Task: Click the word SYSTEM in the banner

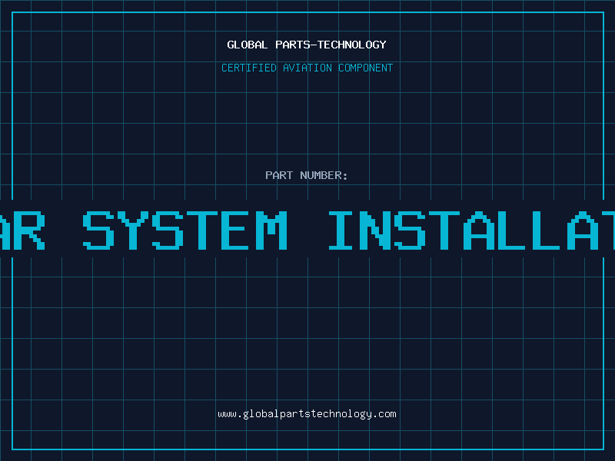Action: coord(184,230)
